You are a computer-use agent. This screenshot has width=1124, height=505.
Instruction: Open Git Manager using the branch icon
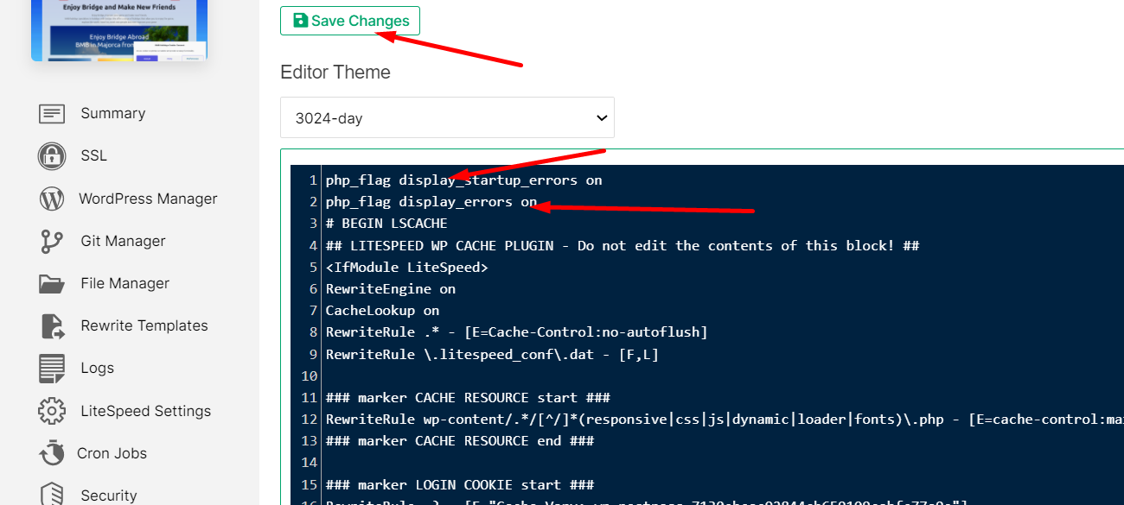coord(52,241)
